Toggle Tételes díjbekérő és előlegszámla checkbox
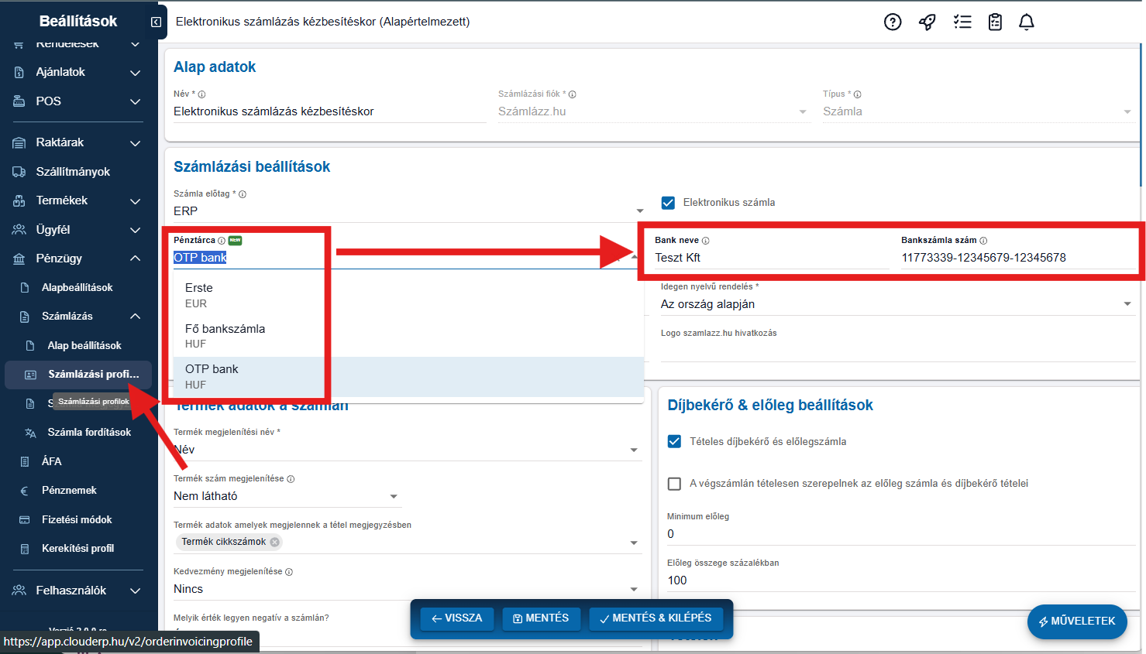Viewport: 1146px width, 654px height. tap(674, 441)
